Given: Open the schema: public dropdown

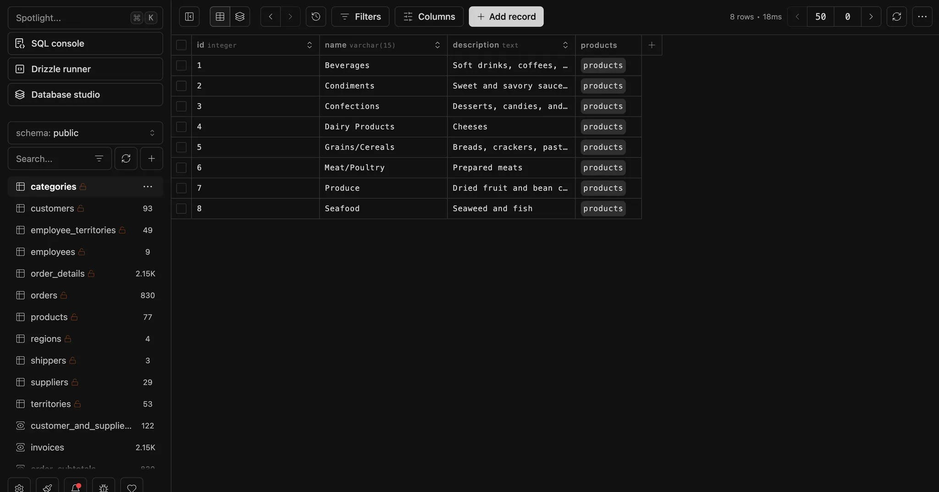Looking at the screenshot, I should (x=85, y=133).
